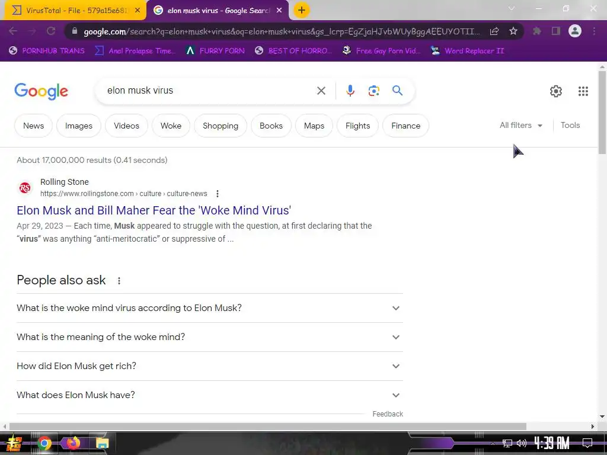This screenshot has height=455, width=607.
Task: Click the address bar URL
Action: [282, 31]
